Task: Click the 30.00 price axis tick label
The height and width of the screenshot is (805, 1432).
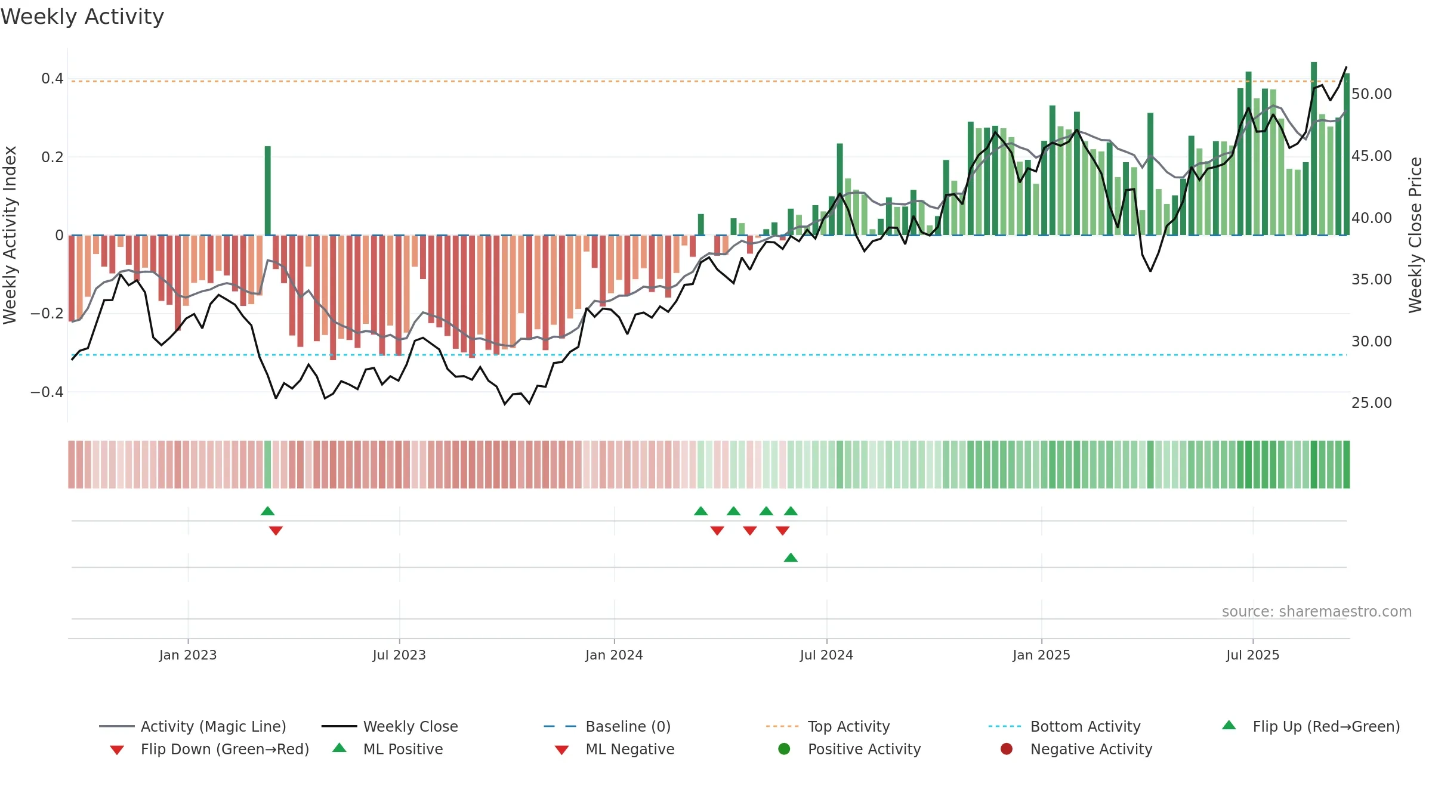Action: point(1372,342)
